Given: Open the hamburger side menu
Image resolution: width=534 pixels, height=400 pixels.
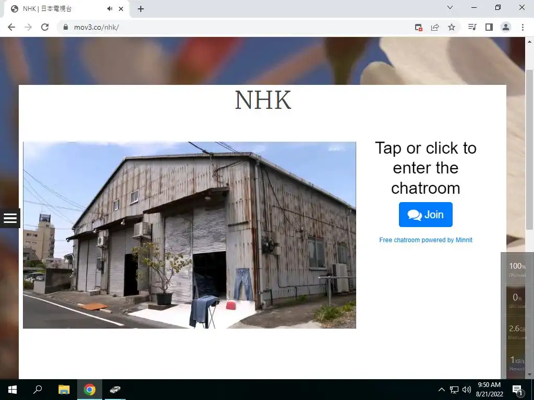Looking at the screenshot, I should point(10,218).
